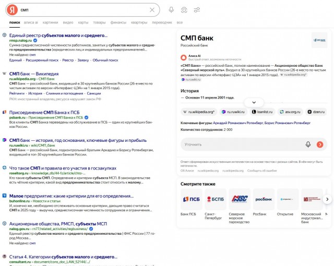This screenshot has height=266, width=334.
Task: Open the dzen.ru source chip
Action: pyautogui.click(x=316, y=112)
